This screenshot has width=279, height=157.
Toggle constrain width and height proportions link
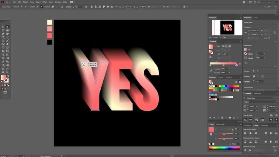[x=275, y=33]
